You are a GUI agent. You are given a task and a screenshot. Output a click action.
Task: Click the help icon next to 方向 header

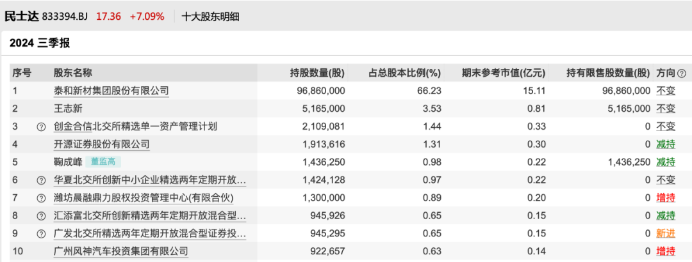tap(681, 73)
